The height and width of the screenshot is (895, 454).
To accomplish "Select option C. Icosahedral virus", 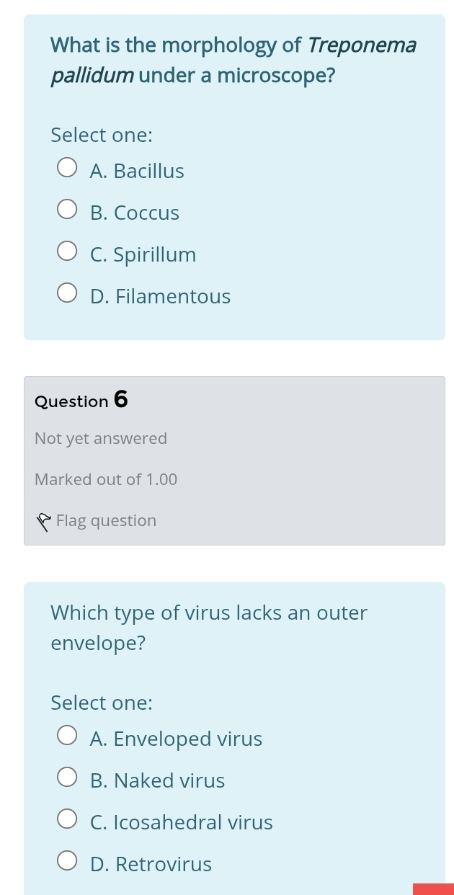I will (67, 819).
